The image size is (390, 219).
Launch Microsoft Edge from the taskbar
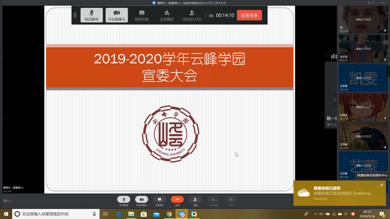tap(118, 214)
